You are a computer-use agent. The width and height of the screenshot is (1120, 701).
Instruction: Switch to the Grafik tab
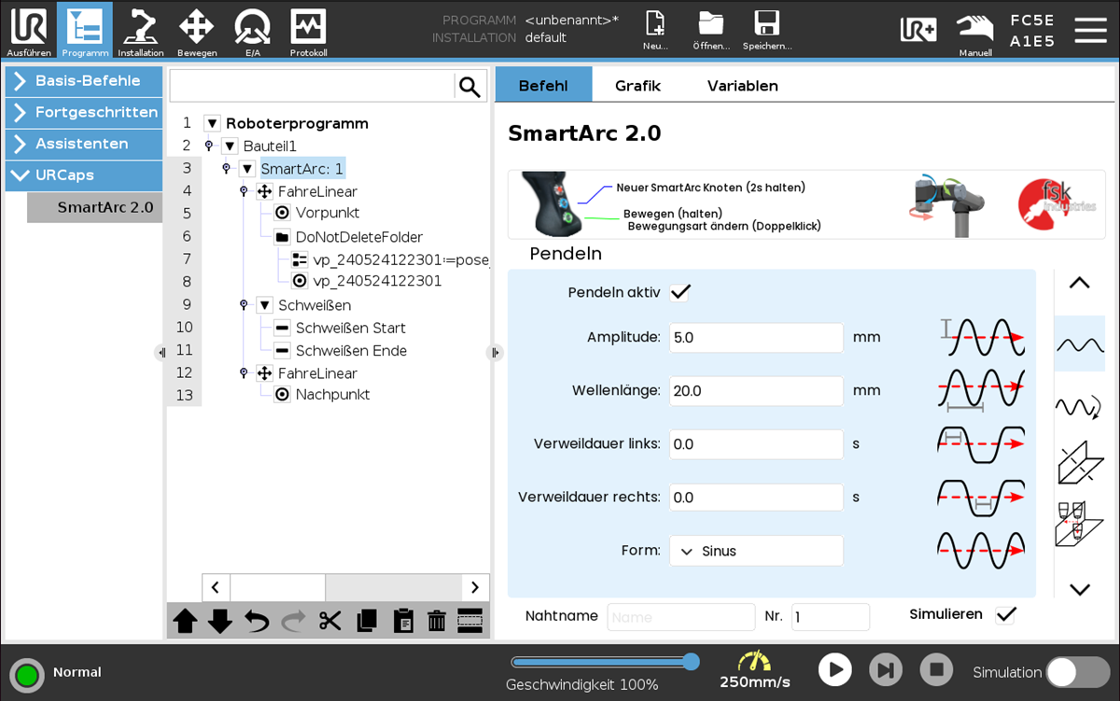point(637,85)
